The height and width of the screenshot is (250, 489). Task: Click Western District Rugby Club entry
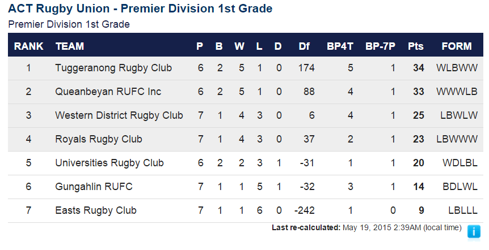(119, 115)
